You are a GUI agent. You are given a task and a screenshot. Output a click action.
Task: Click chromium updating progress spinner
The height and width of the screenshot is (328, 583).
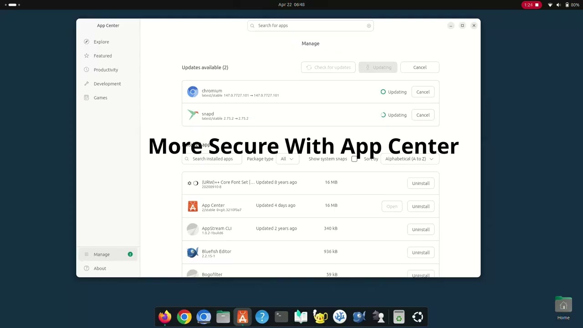[x=383, y=92]
